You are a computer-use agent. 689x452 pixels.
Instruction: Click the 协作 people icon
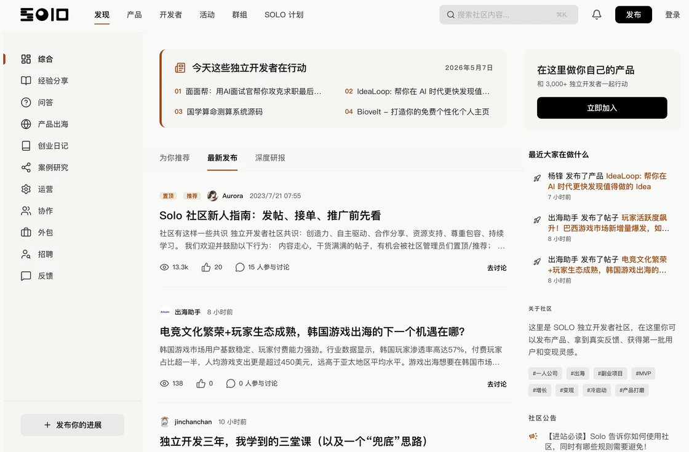click(26, 211)
